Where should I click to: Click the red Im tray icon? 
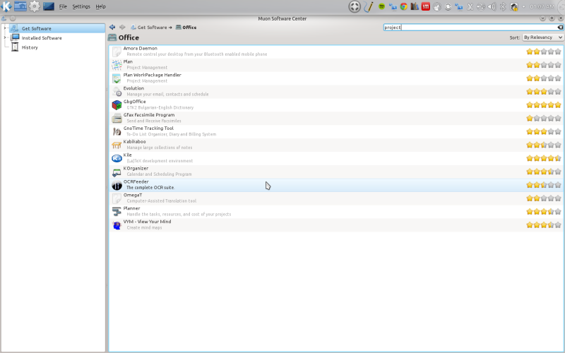coord(426,6)
